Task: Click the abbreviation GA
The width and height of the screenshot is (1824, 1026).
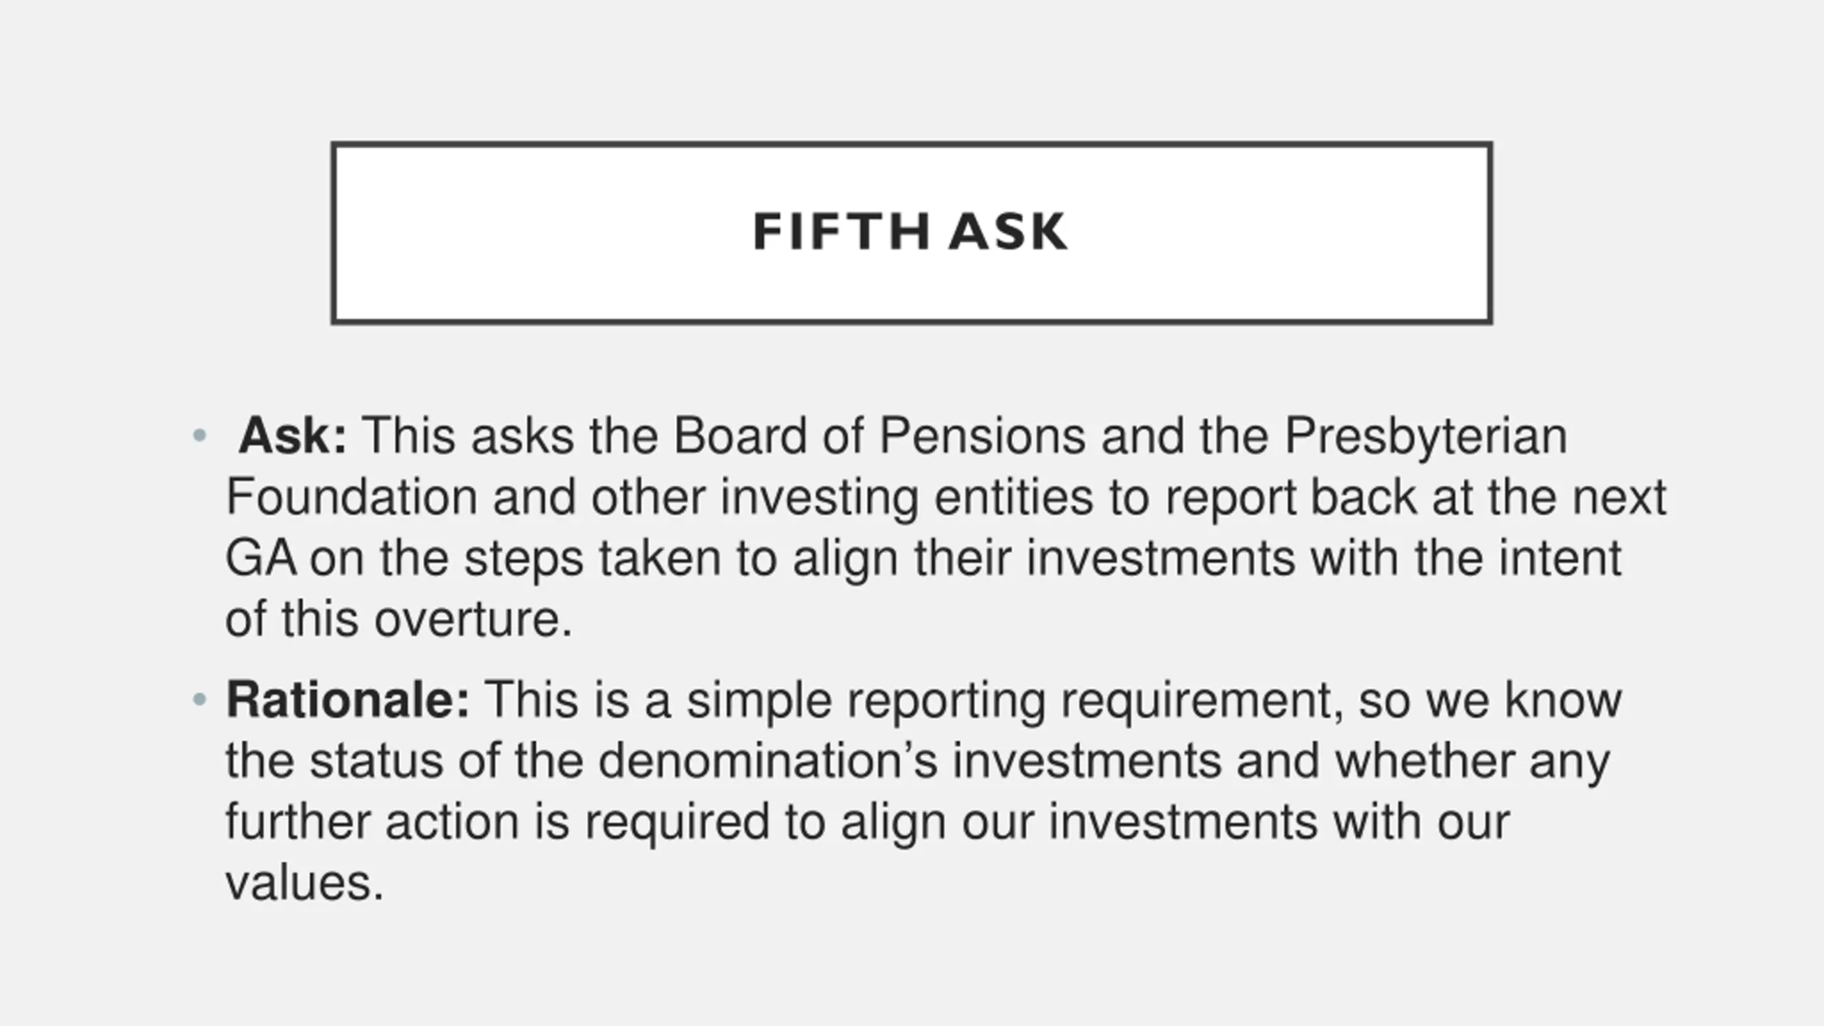Action: click(x=261, y=558)
